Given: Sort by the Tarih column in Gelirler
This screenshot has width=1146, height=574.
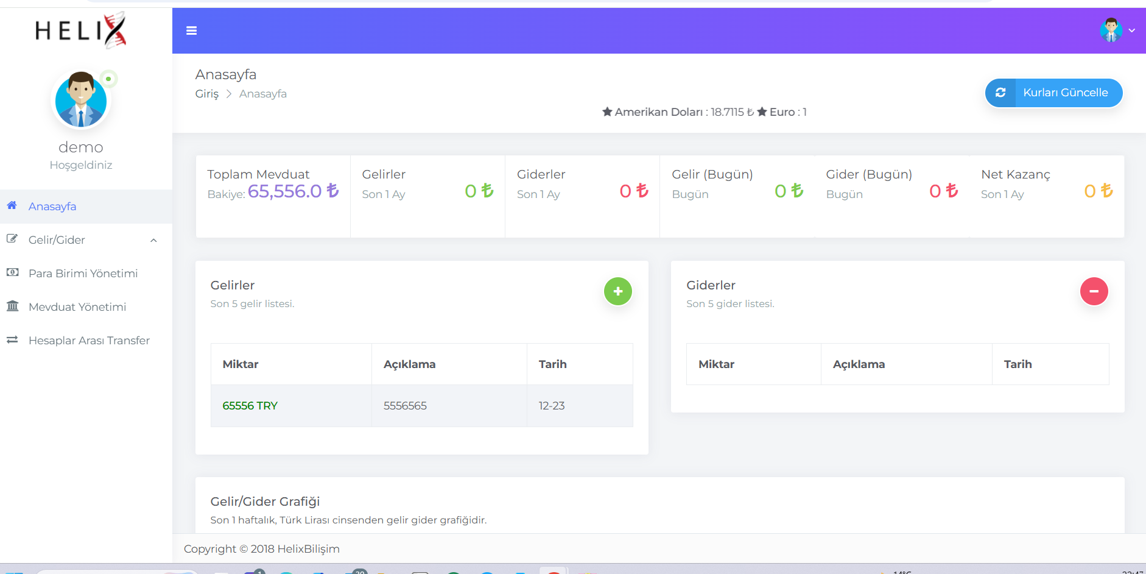Looking at the screenshot, I should (x=552, y=364).
